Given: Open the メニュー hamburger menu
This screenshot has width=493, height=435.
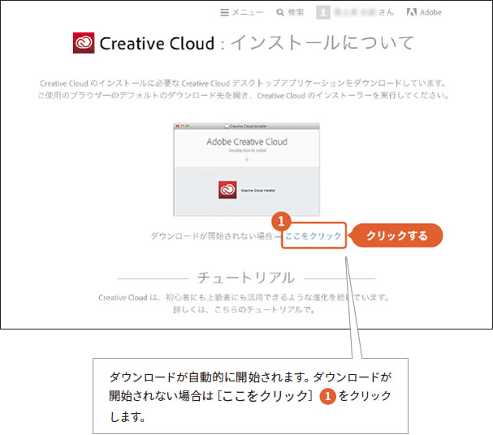Looking at the screenshot, I should 241,12.
